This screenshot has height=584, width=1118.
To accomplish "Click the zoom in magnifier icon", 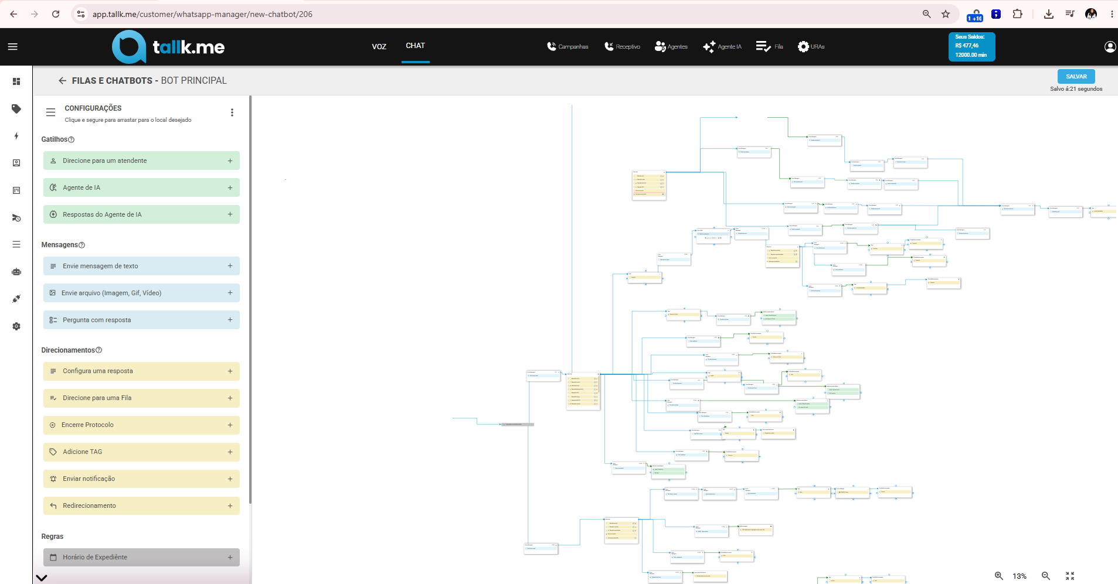I will pos(998,576).
